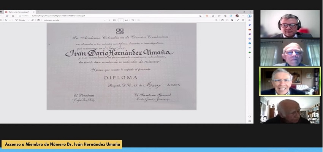This screenshot has width=323, height=152.
Task: Enter full screen PDF view
Action: click(238, 20)
